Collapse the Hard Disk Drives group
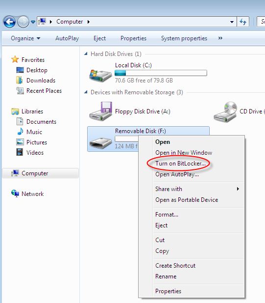This screenshot has width=265, height=303. [x=86, y=54]
